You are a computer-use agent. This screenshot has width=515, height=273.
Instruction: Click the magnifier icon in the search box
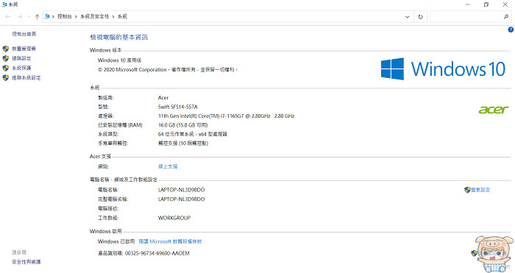[506, 16]
